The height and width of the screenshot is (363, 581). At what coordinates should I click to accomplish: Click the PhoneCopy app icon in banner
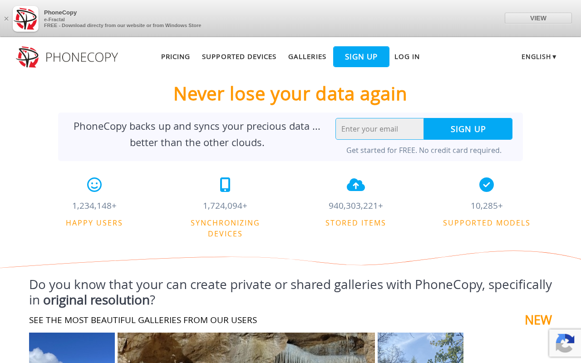25,19
